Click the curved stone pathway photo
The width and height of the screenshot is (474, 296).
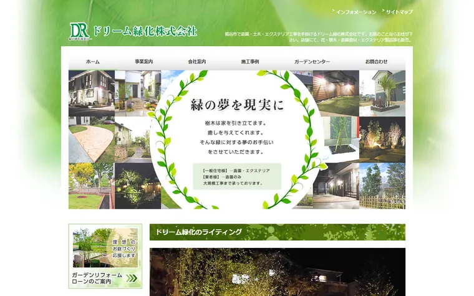[x=92, y=140]
